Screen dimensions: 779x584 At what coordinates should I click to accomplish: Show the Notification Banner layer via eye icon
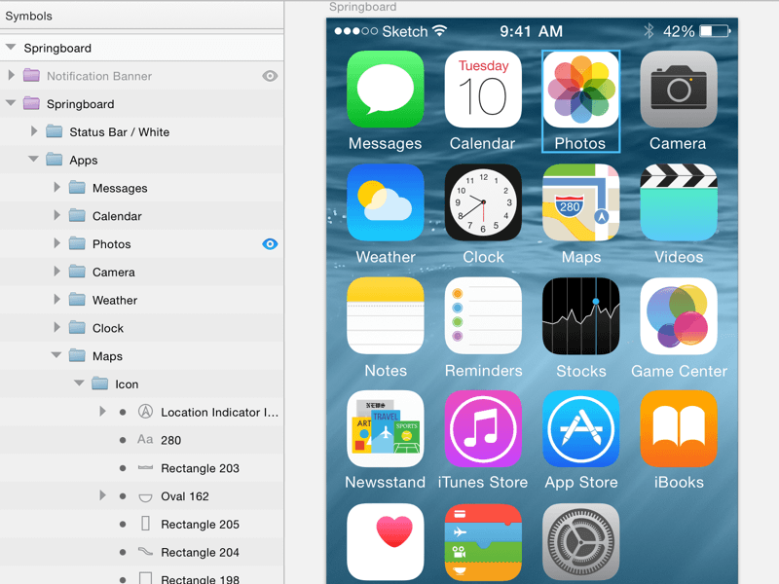(271, 76)
